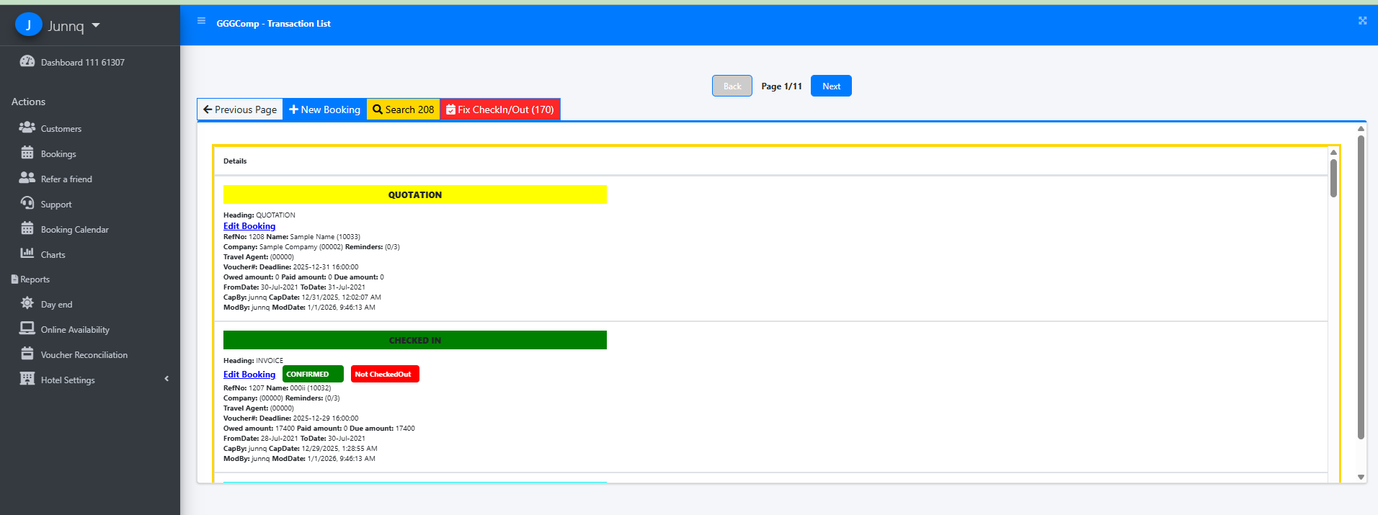Expand the Reports section
The height and width of the screenshot is (515, 1378).
click(x=35, y=279)
